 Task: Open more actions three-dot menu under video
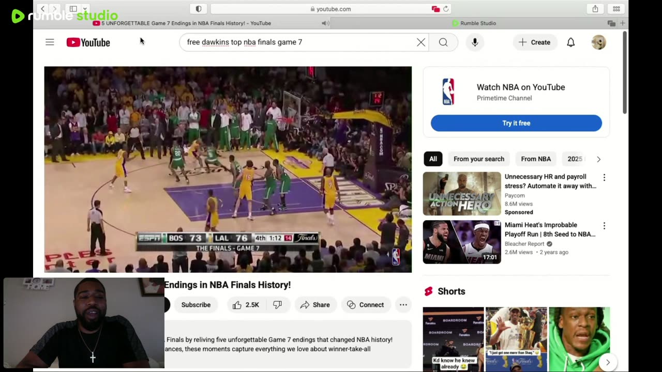tap(403, 305)
